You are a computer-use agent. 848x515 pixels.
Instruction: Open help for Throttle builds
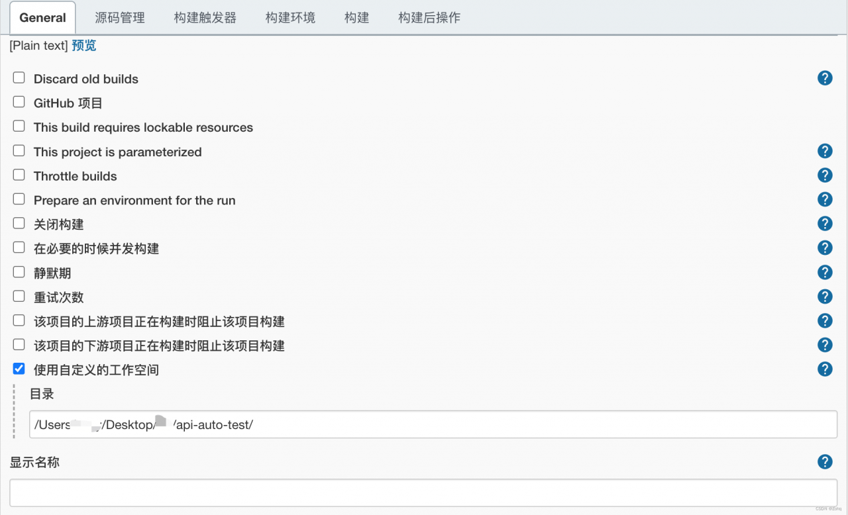click(x=825, y=175)
